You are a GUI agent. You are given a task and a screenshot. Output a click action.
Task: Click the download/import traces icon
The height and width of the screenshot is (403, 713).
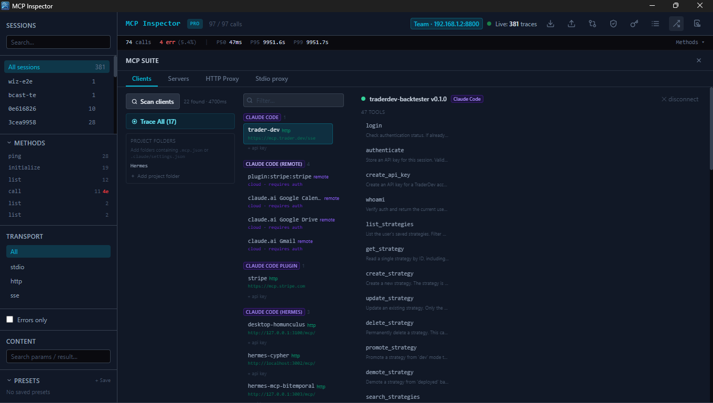click(550, 24)
